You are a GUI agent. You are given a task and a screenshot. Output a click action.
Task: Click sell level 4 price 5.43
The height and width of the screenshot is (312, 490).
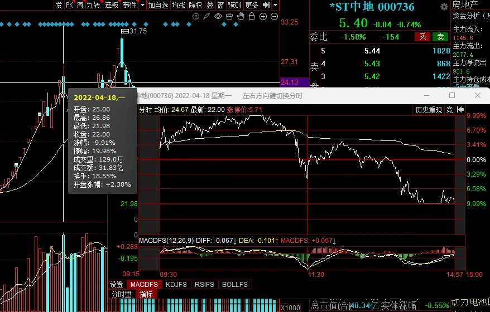click(372, 64)
